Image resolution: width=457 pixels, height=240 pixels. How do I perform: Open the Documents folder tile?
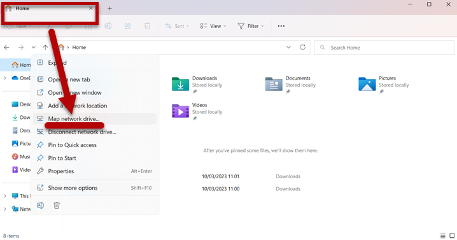click(x=291, y=85)
